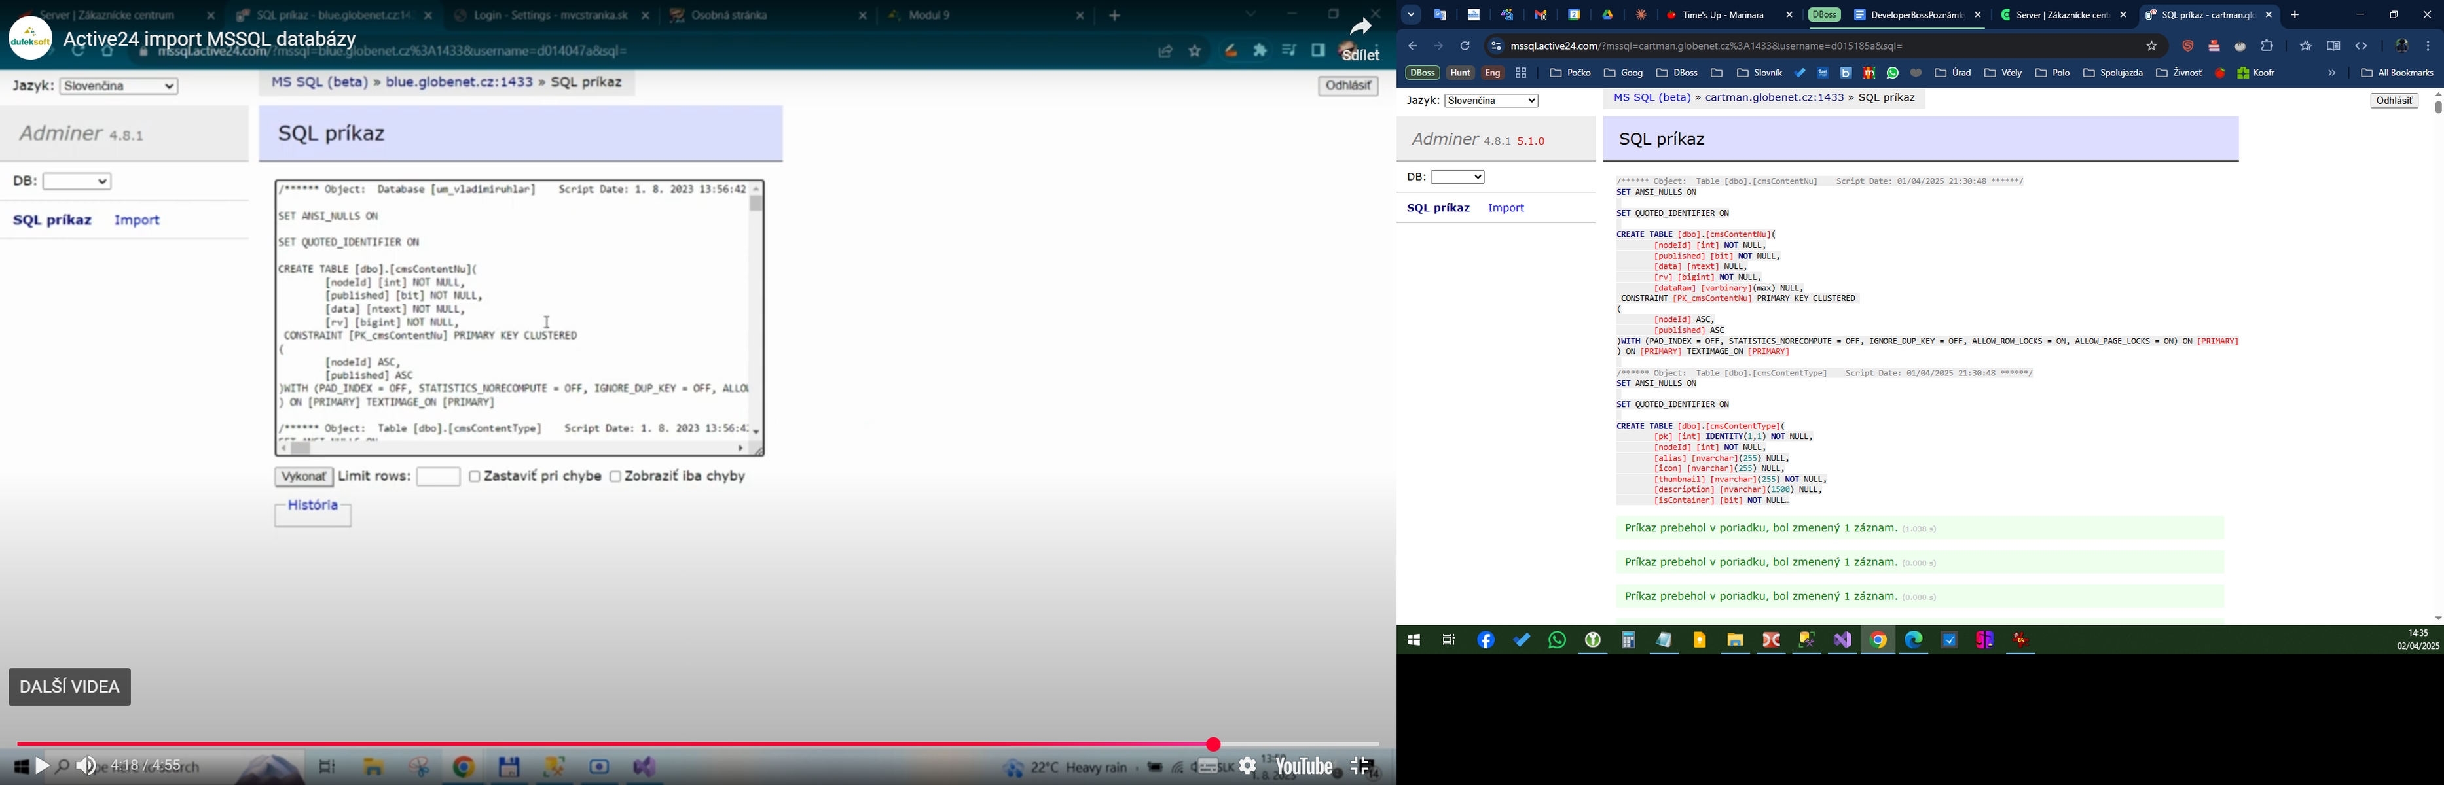Open Jazyk language dropdown in Adminer
The height and width of the screenshot is (785, 2444).
(1491, 101)
